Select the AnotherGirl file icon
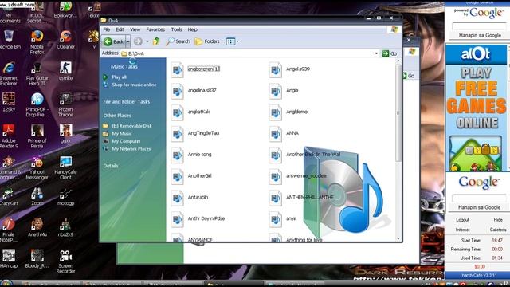 tap(177, 177)
